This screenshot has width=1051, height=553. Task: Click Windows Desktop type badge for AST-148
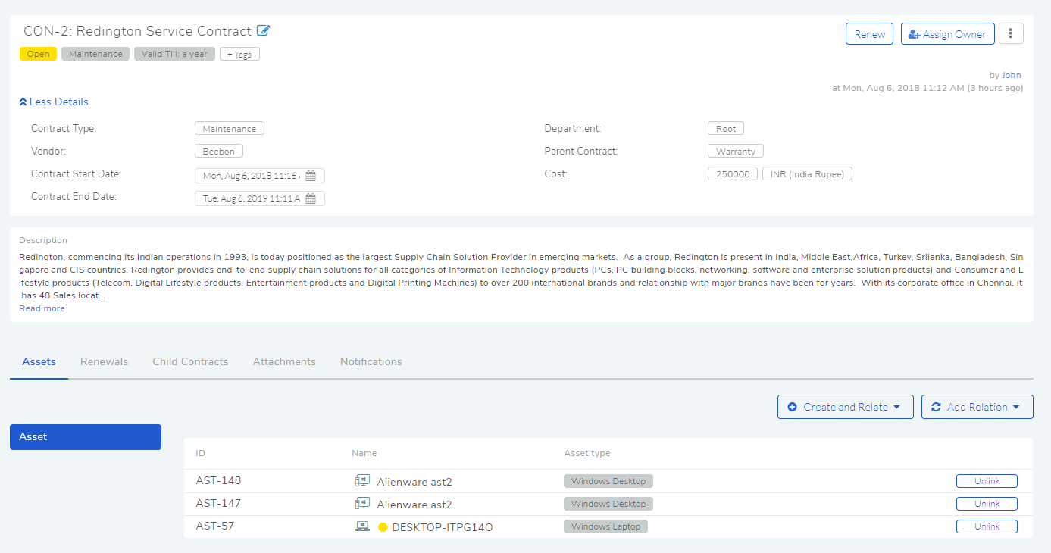608,481
